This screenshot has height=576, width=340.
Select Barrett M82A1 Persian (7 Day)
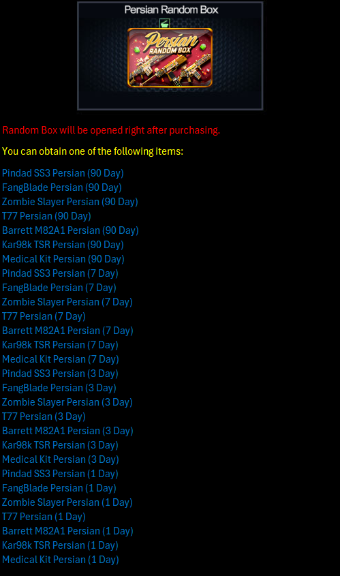(67, 331)
